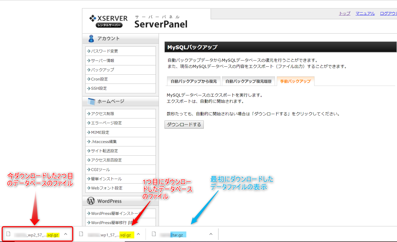The image size is (397, 242).
Task: Select the 手動バックアップ tab
Action: [x=296, y=81]
